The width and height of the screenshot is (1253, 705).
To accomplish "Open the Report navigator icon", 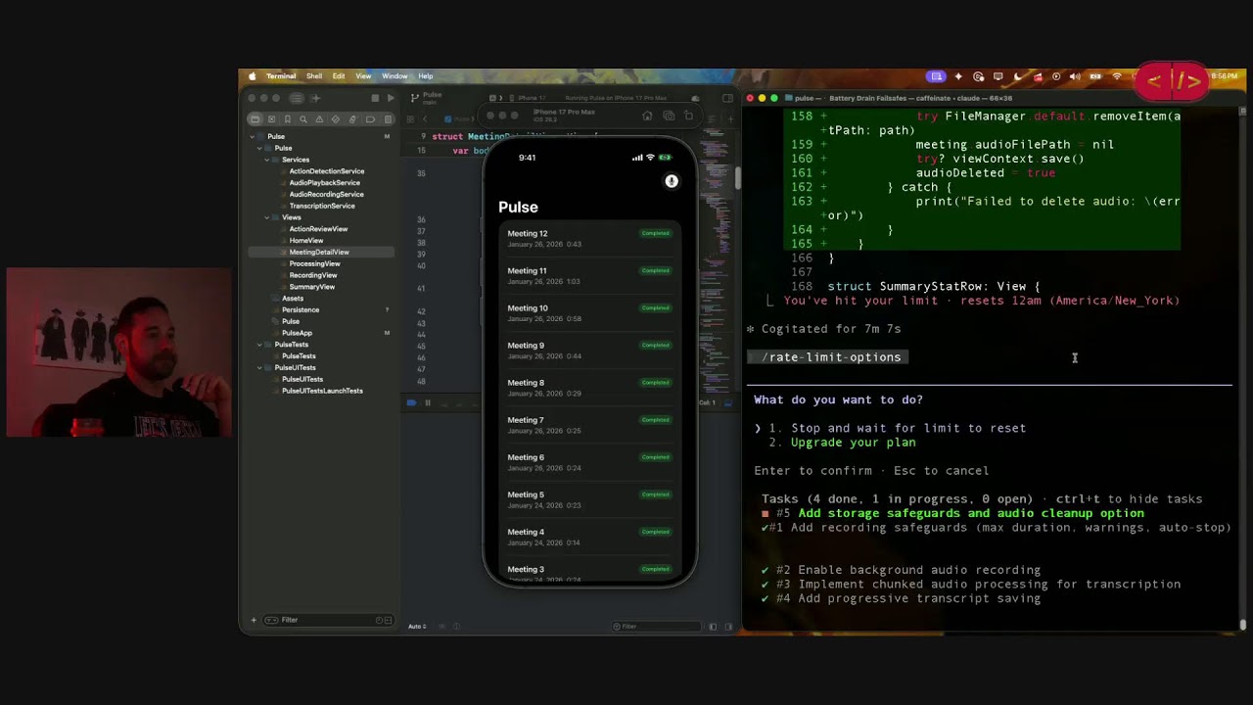I will click(388, 119).
